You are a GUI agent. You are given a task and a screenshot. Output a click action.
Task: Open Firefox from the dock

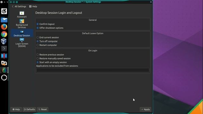tap(4, 27)
